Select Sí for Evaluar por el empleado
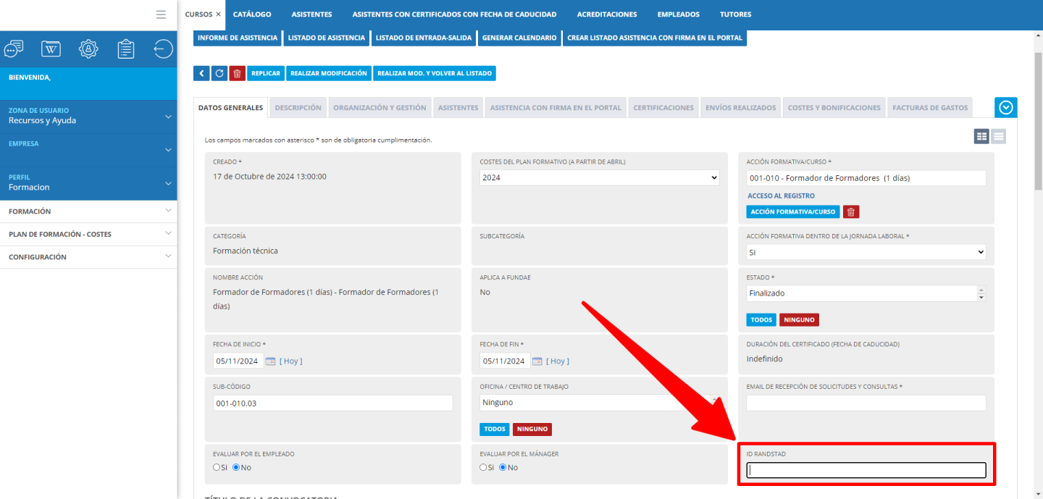 (217, 467)
